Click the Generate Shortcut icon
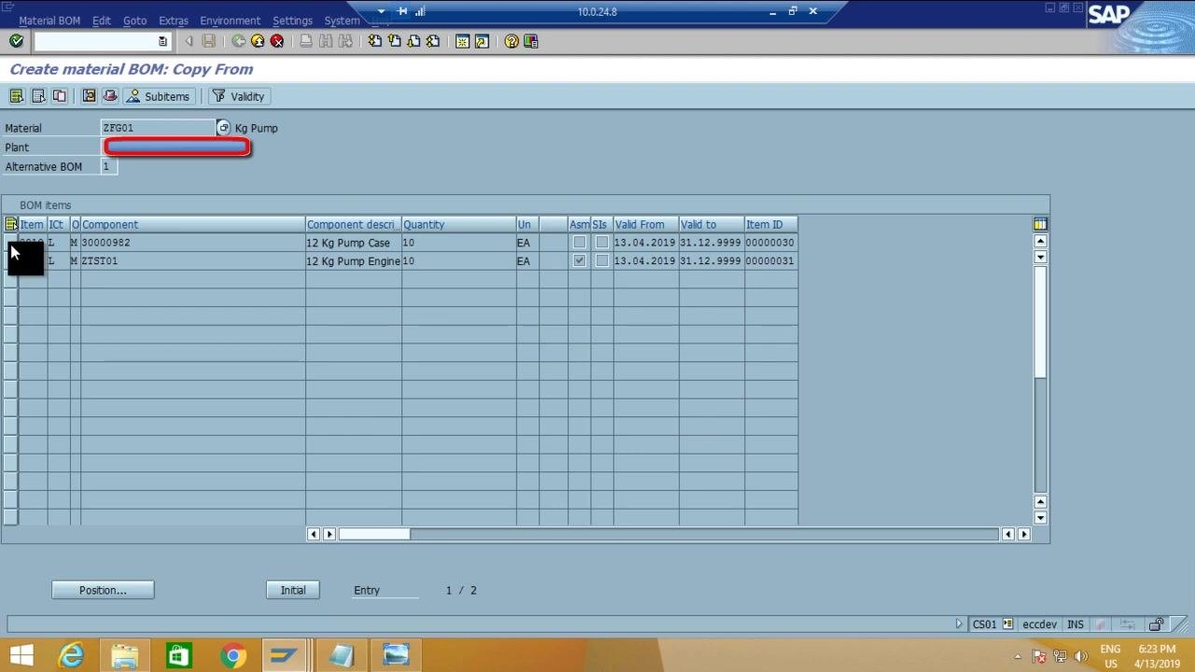This screenshot has height=672, width=1195. [482, 41]
